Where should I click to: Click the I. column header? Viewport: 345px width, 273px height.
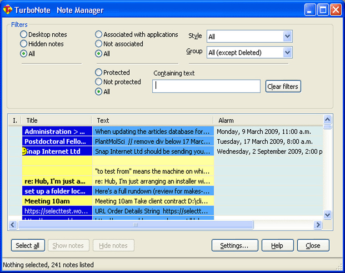[15, 121]
